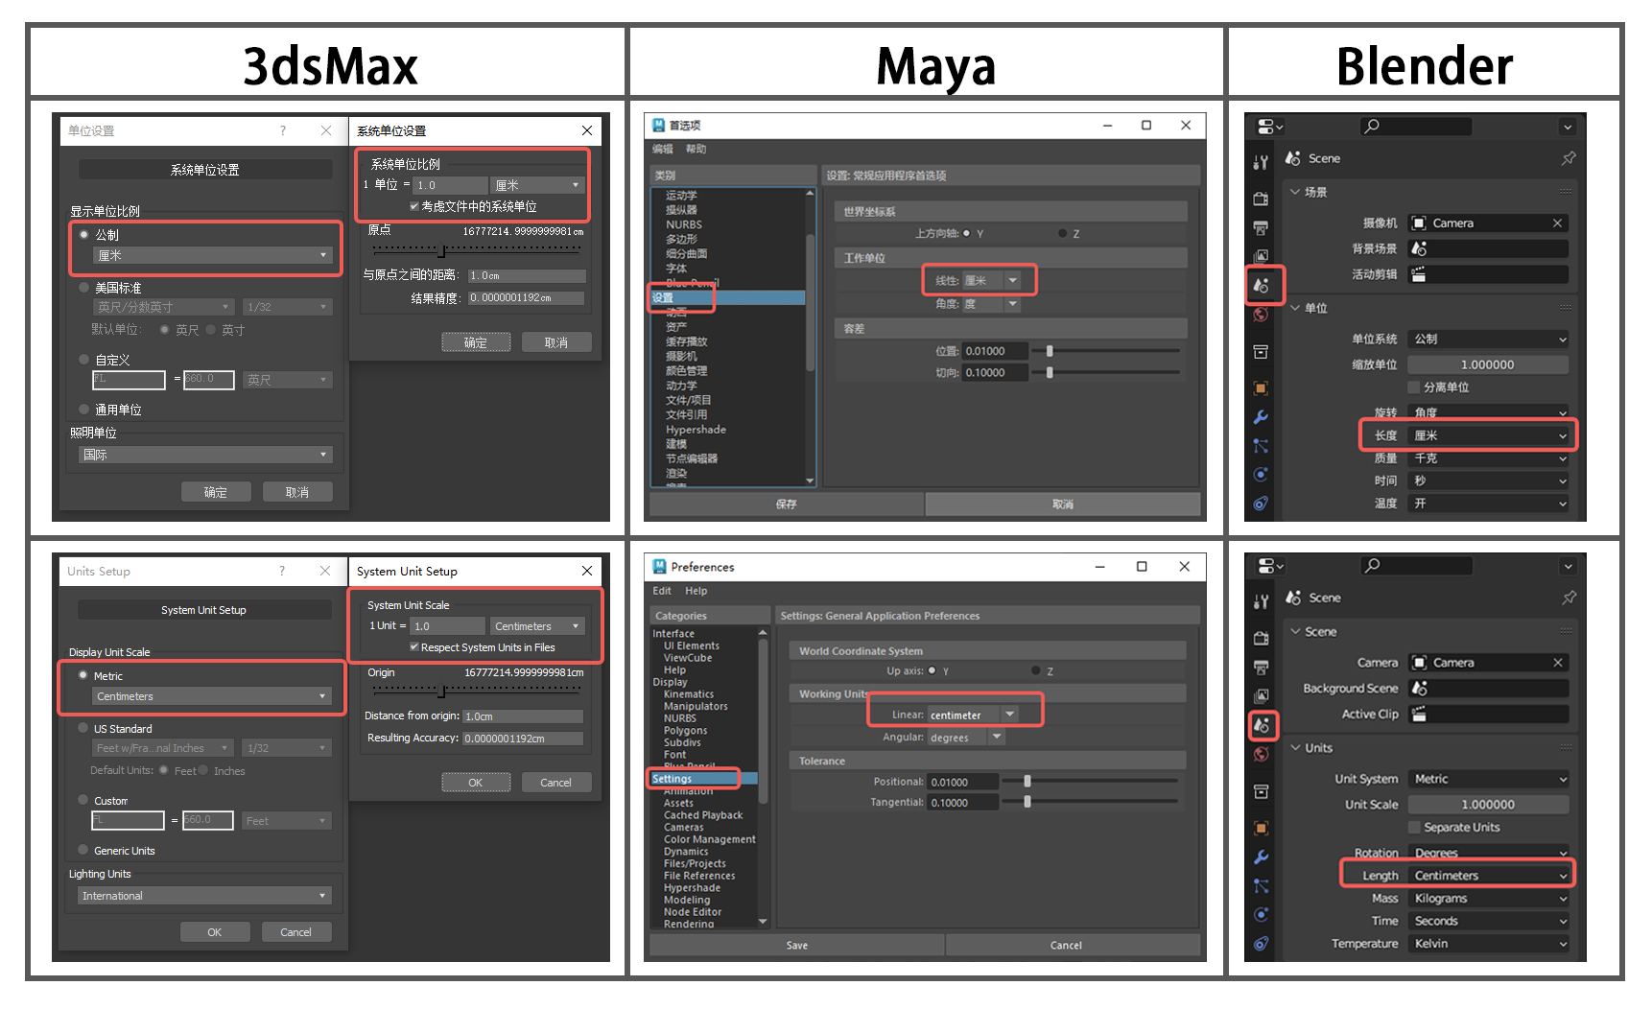Click 1 Unit value field in System Unit Setup
This screenshot has width=1652, height=1009.
(448, 626)
